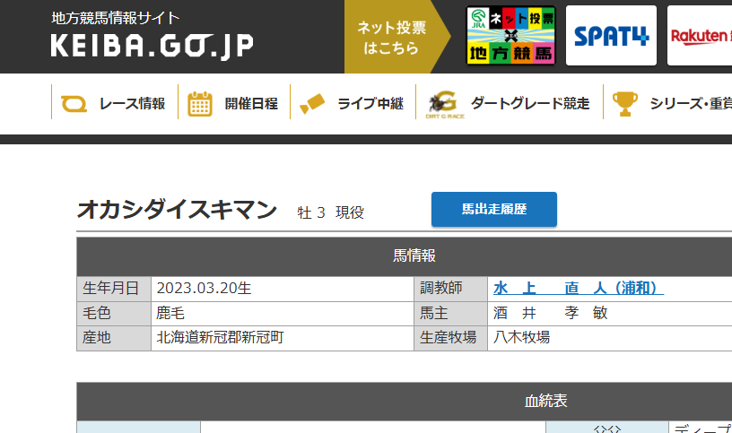Select the breeder value 八木牧場

[x=521, y=337]
